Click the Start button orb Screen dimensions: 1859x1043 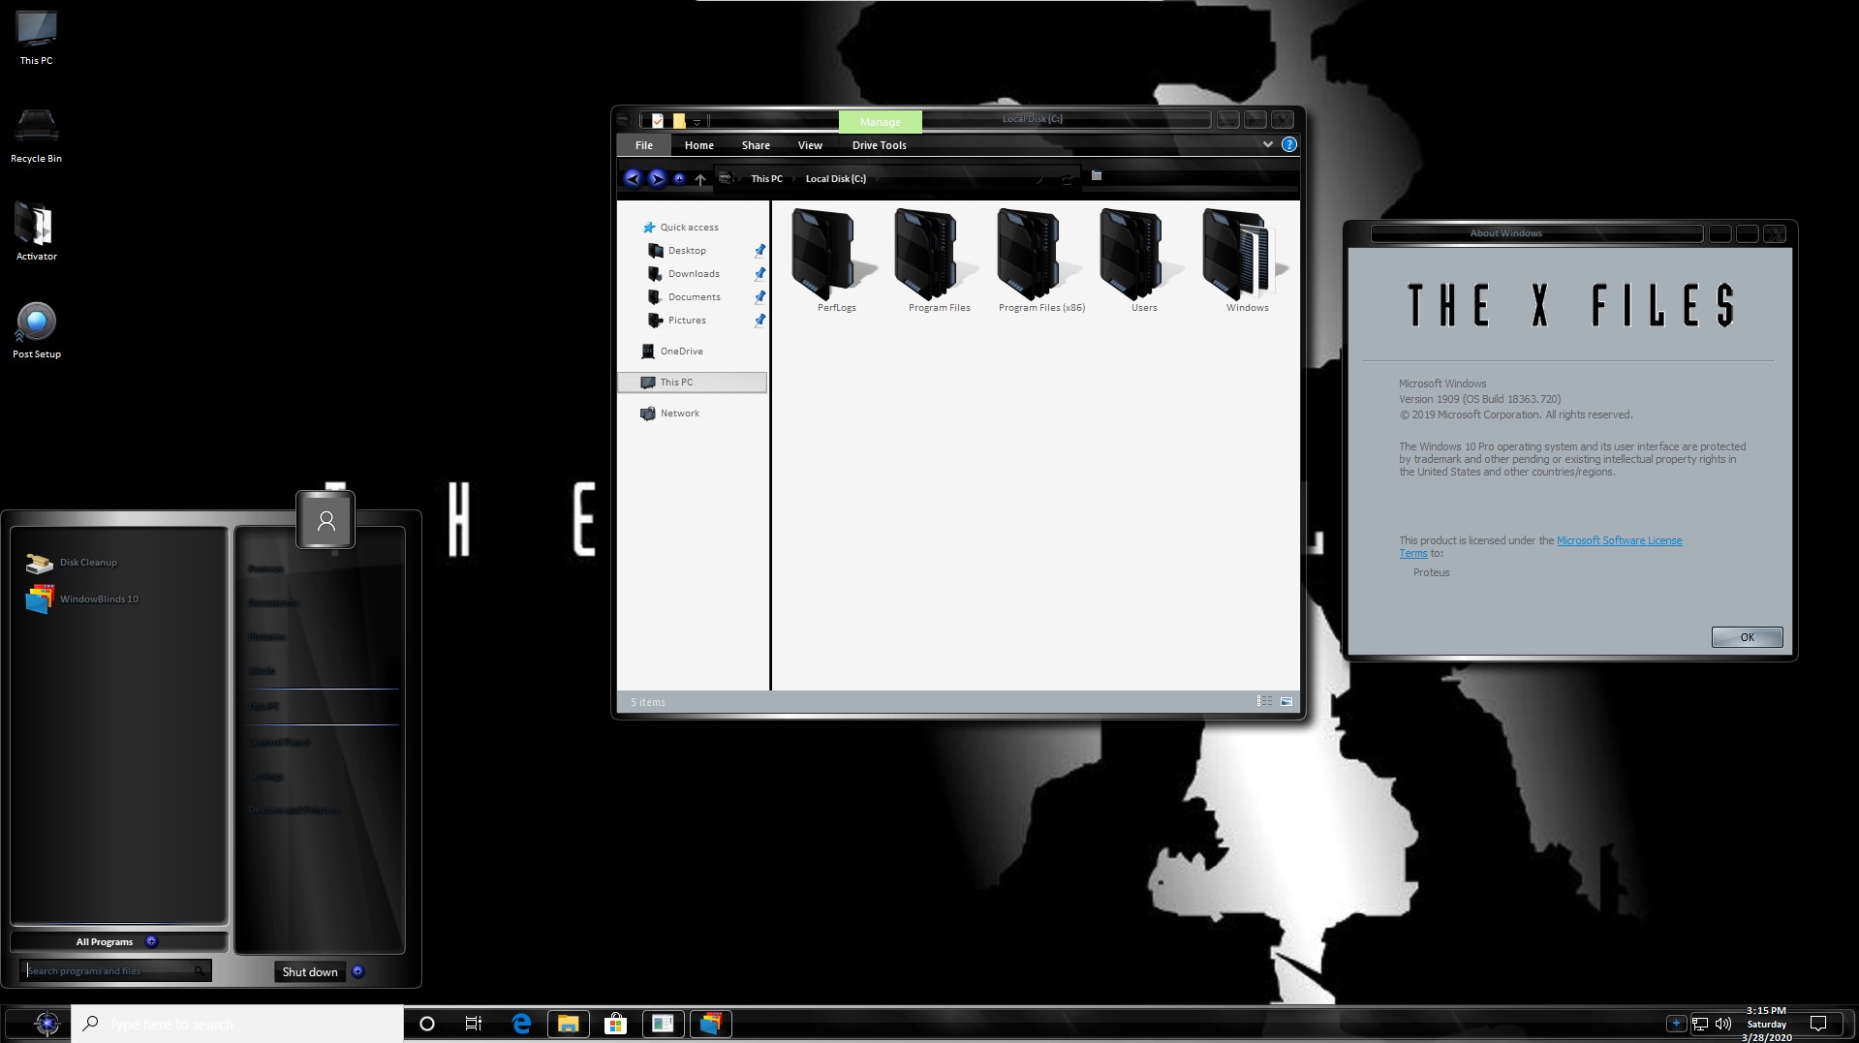point(46,1024)
